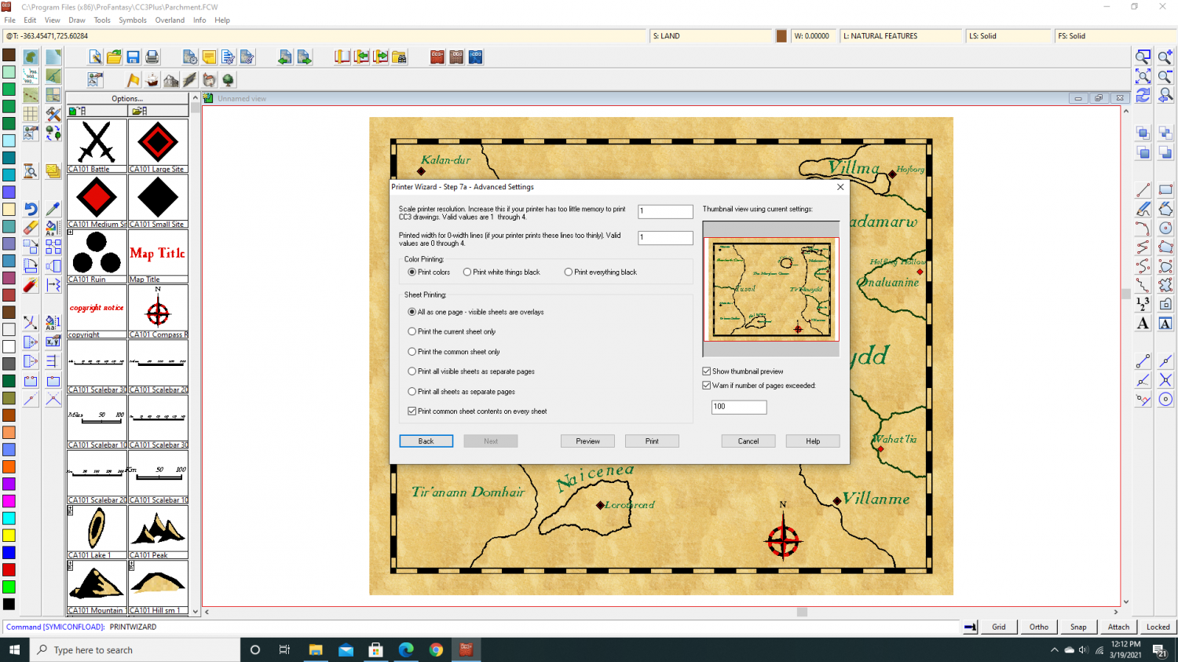Click the Save floppy disk icon
The height and width of the screenshot is (662, 1178).
coord(134,57)
